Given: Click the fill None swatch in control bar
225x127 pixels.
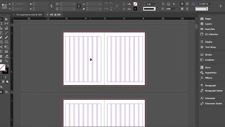Looking at the screenshot, I should click(135, 4).
